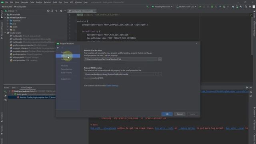Select gradle-wrapper.properties in project tree
This screenshot has width=256, height=144.
[28, 45]
